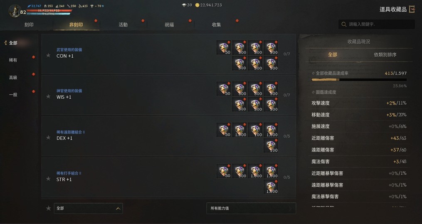
Task: Click the exit icon beside 道具收藏品
Action: 412,10
